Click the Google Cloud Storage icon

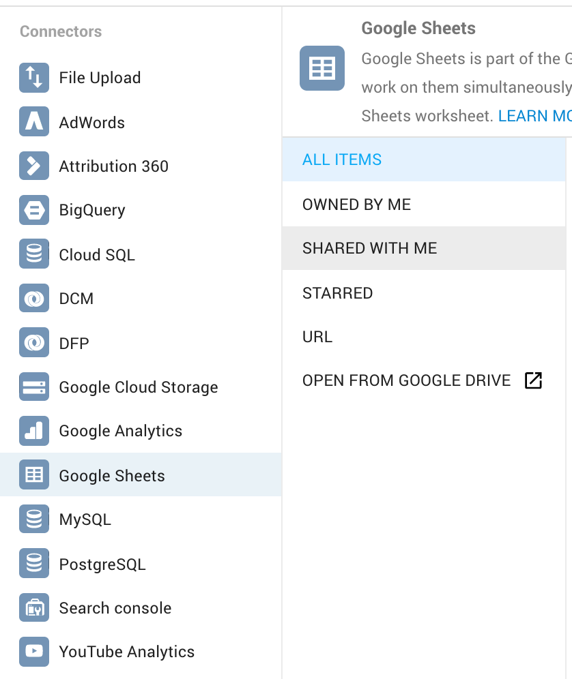point(34,387)
